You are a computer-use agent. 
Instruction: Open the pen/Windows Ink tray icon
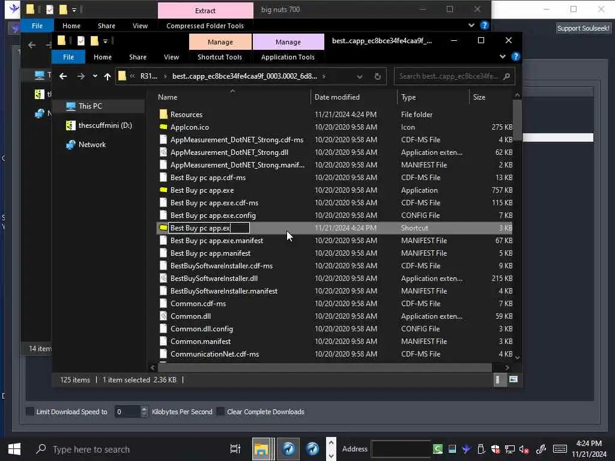541,449
